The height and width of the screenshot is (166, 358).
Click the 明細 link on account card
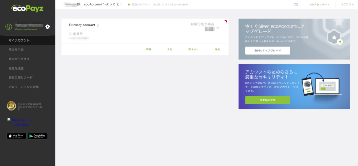pos(149,50)
